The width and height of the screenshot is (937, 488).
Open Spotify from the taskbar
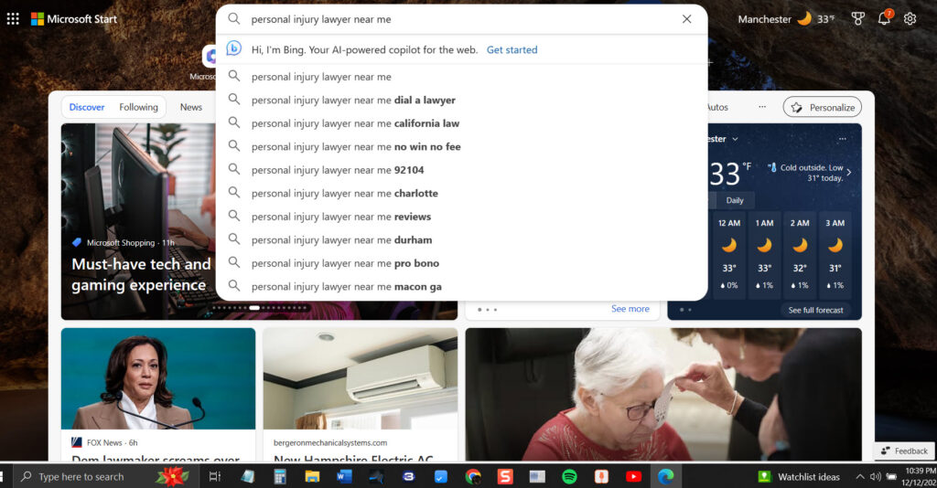[569, 476]
